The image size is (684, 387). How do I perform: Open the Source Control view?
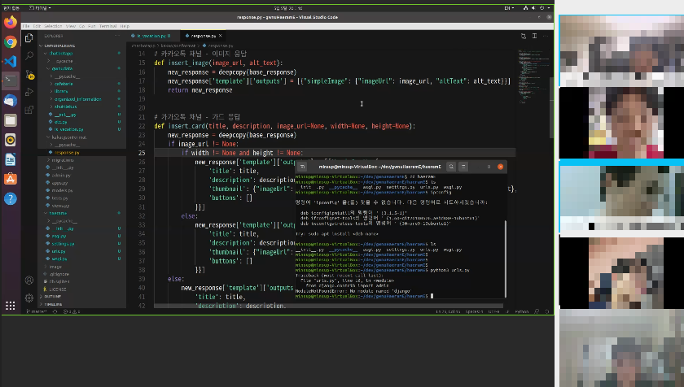pos(29,75)
